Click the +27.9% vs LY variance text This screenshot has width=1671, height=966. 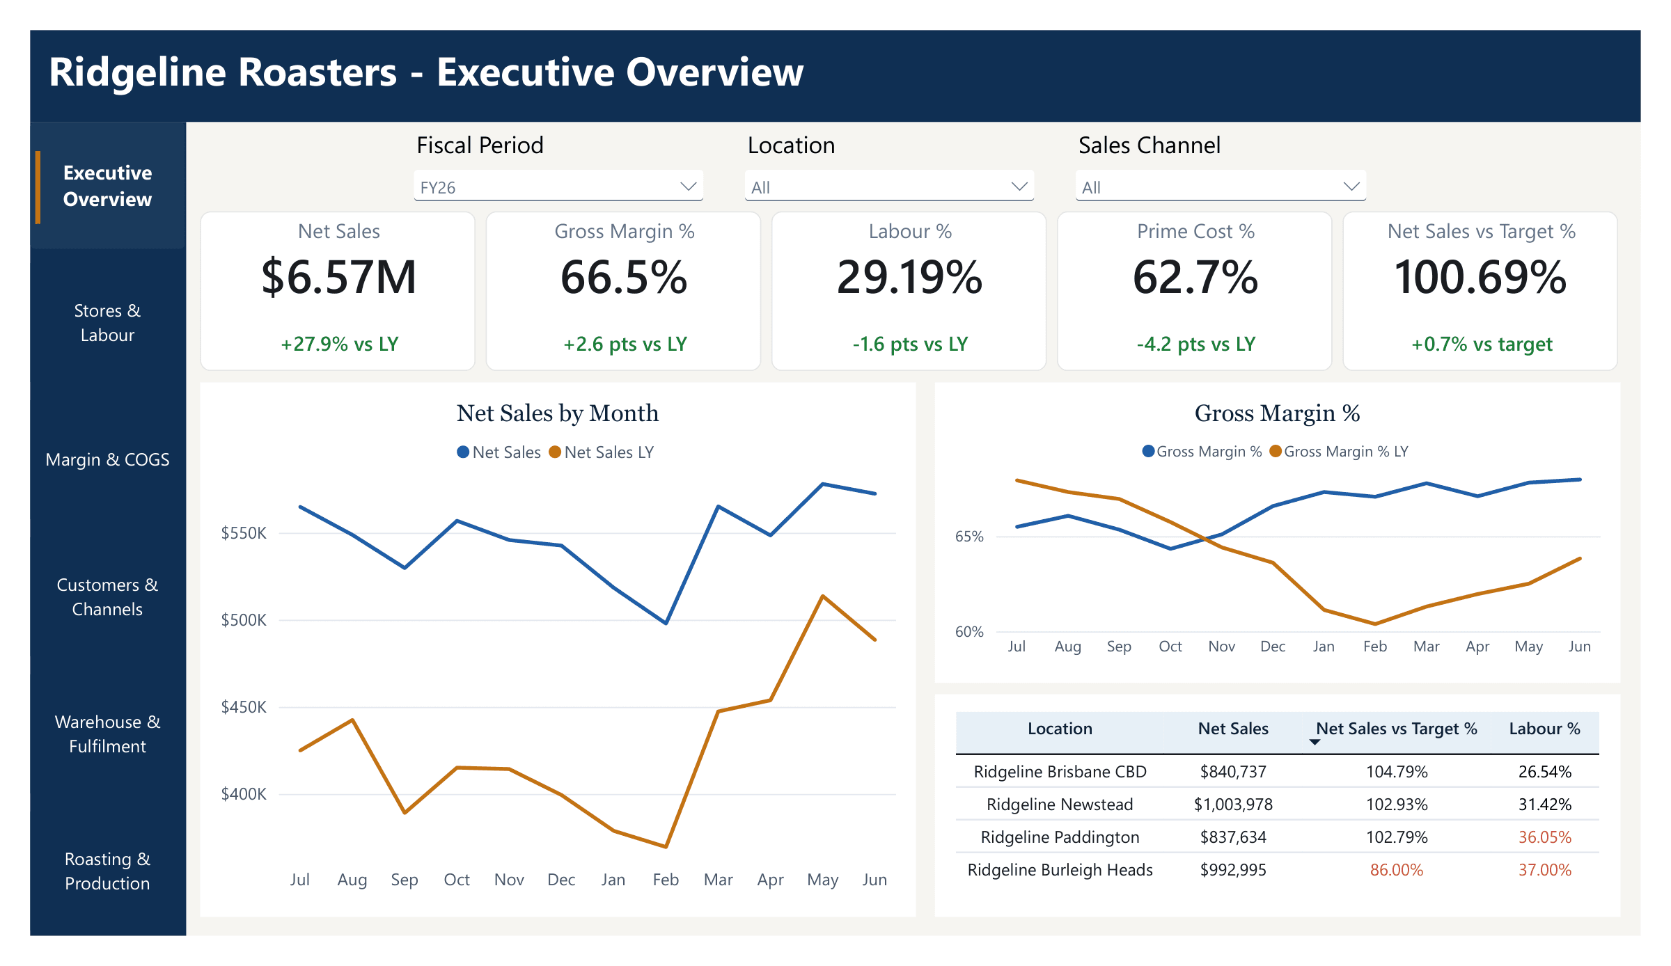coord(339,344)
